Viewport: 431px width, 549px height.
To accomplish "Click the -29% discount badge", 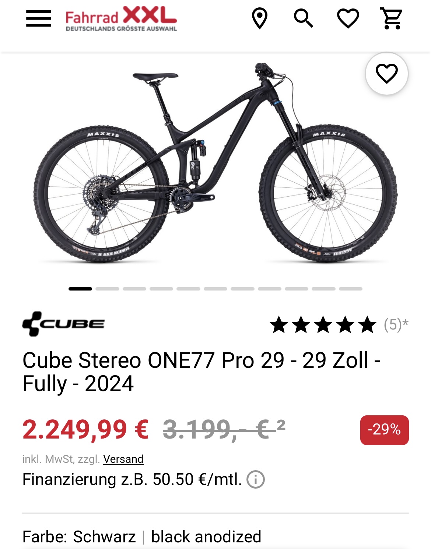I will [x=384, y=430].
